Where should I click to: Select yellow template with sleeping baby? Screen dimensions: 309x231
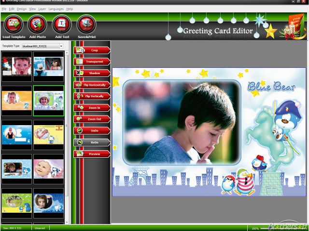tap(48, 135)
